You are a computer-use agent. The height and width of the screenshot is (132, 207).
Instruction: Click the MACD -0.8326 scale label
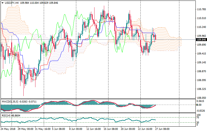(x=201, y=111)
